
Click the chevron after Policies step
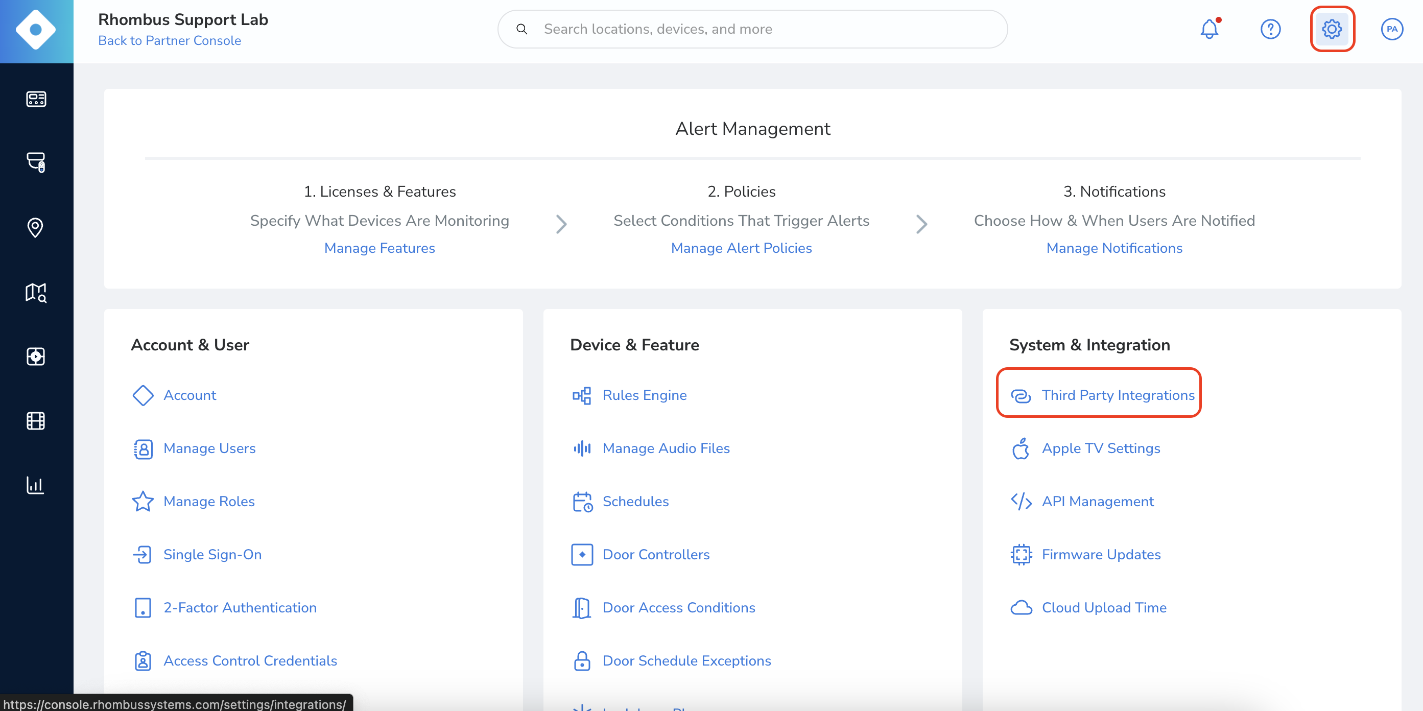coord(921,224)
